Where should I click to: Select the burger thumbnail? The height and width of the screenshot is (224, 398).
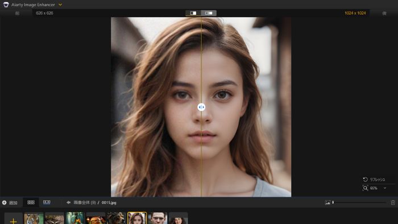point(96,218)
